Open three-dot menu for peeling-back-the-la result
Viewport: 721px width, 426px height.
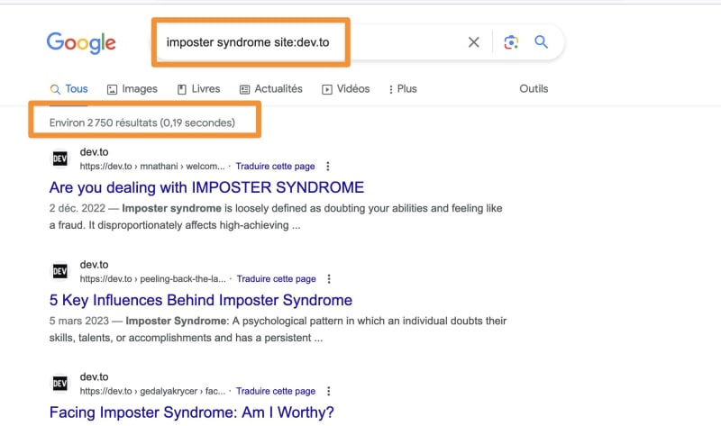(x=329, y=279)
